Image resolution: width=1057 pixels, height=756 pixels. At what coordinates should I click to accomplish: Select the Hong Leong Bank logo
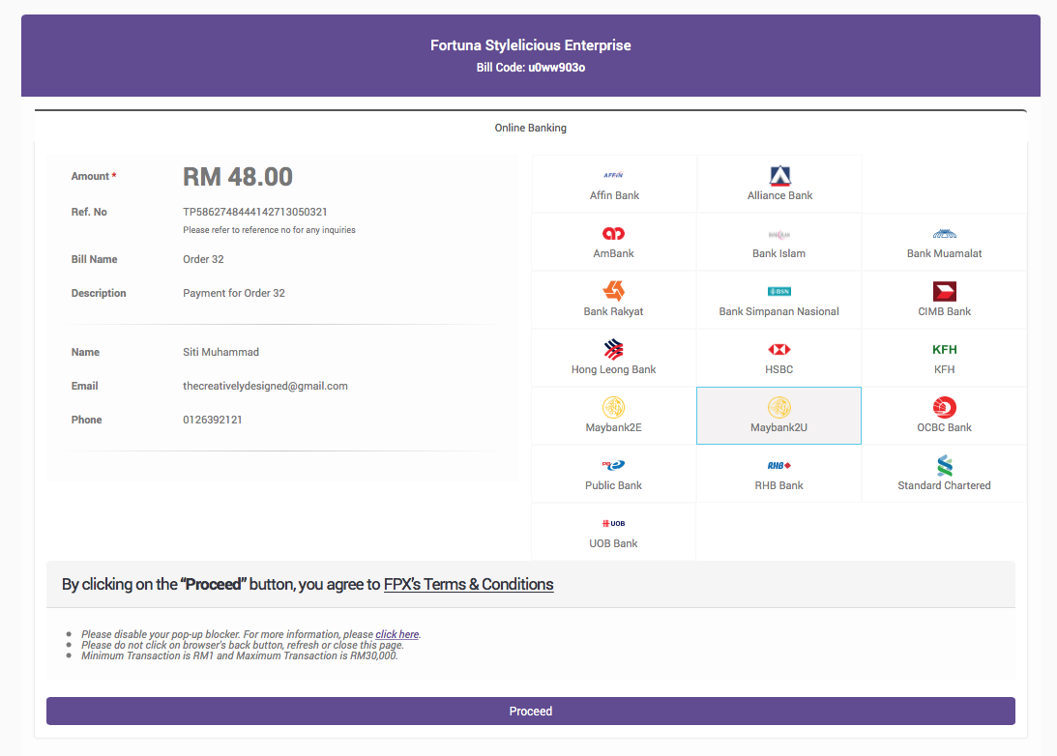click(x=613, y=349)
